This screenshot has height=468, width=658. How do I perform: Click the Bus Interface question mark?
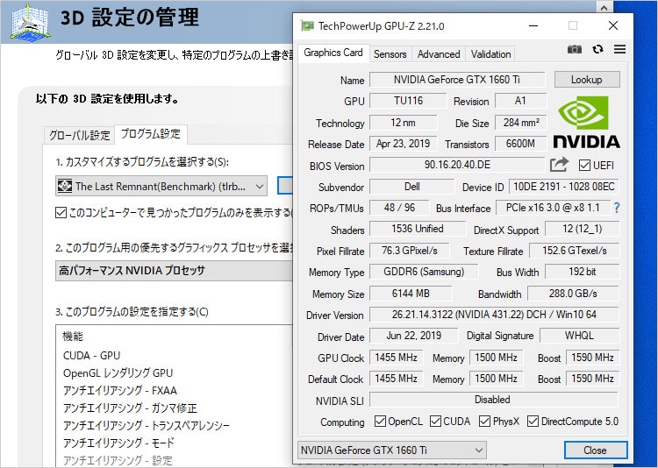click(617, 208)
